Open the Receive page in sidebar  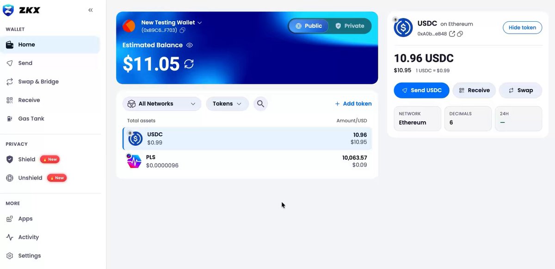[50, 100]
